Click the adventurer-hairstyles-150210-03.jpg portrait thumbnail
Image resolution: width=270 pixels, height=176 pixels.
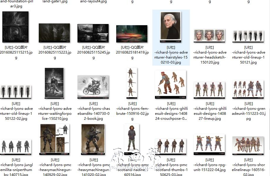click(171, 27)
